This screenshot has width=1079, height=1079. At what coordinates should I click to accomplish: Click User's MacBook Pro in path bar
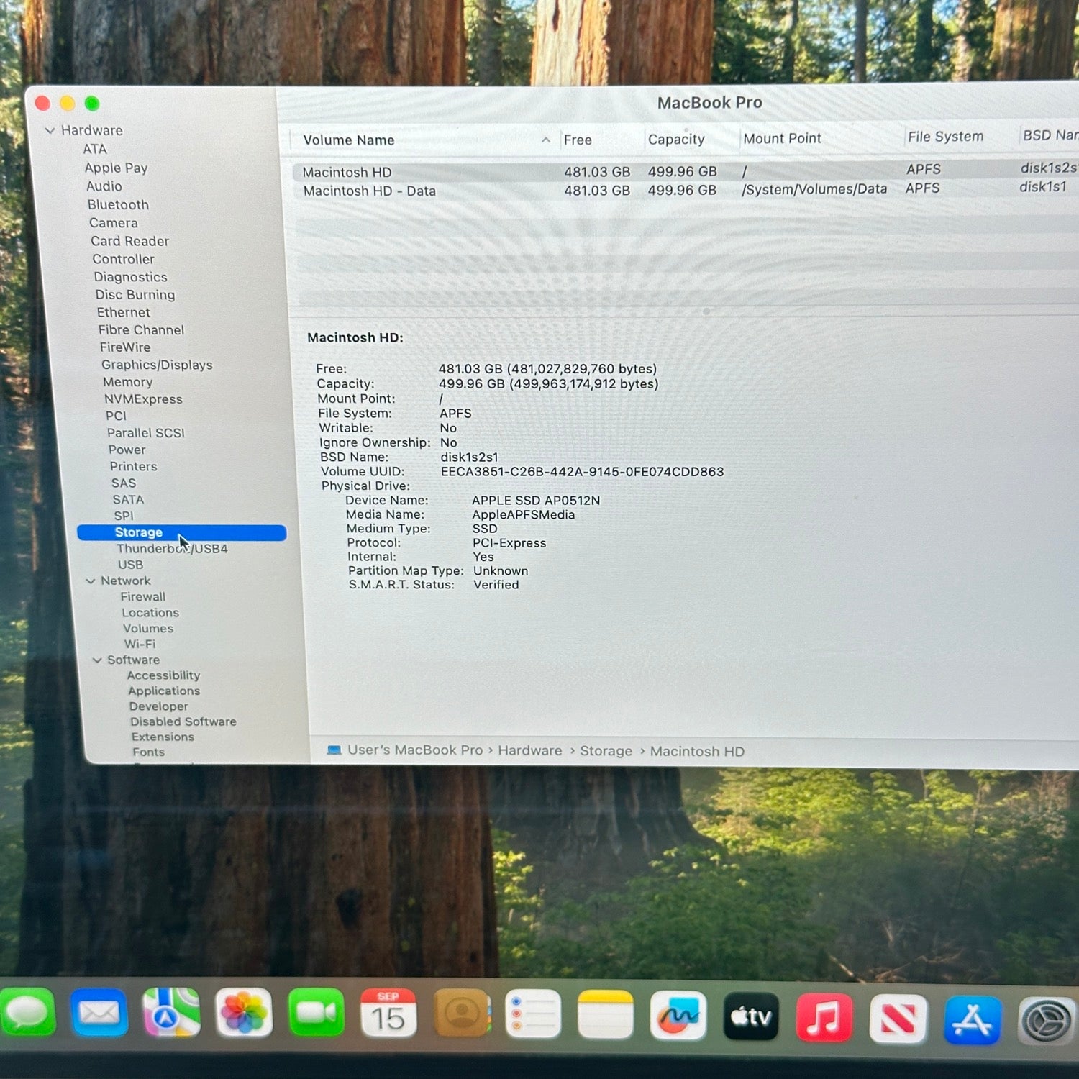click(414, 750)
